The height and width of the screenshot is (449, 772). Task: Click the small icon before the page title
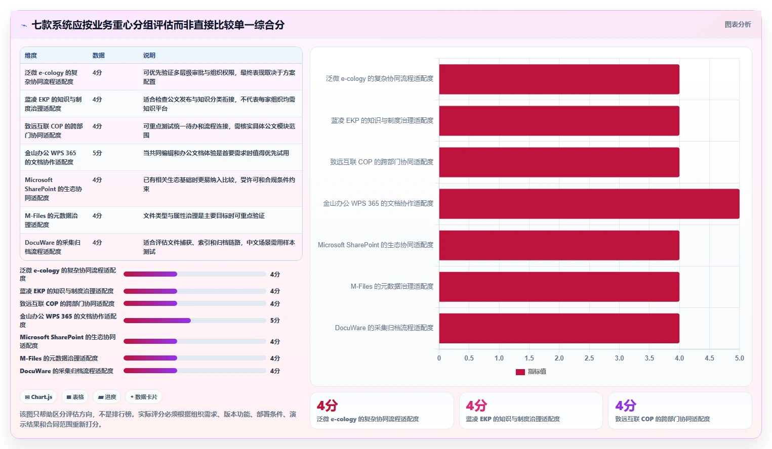(x=24, y=25)
